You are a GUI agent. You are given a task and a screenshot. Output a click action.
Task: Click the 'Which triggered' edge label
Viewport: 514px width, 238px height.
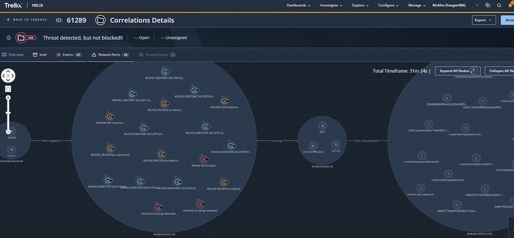point(50,141)
